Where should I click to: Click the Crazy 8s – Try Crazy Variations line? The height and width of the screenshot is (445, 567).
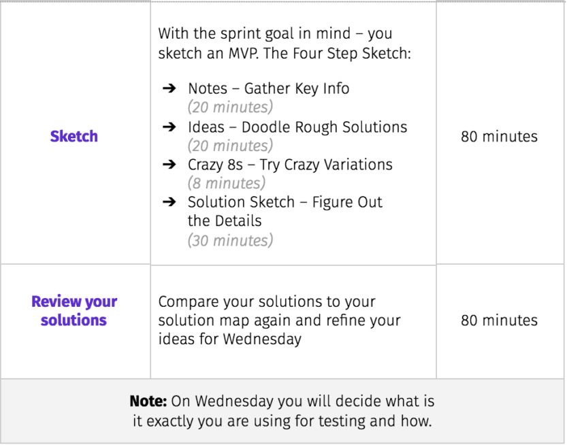coord(290,165)
